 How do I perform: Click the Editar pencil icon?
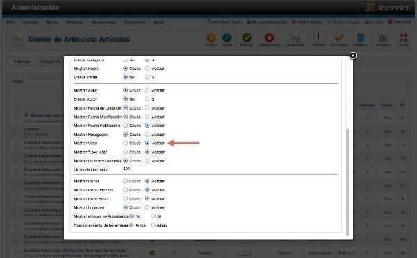click(227, 37)
